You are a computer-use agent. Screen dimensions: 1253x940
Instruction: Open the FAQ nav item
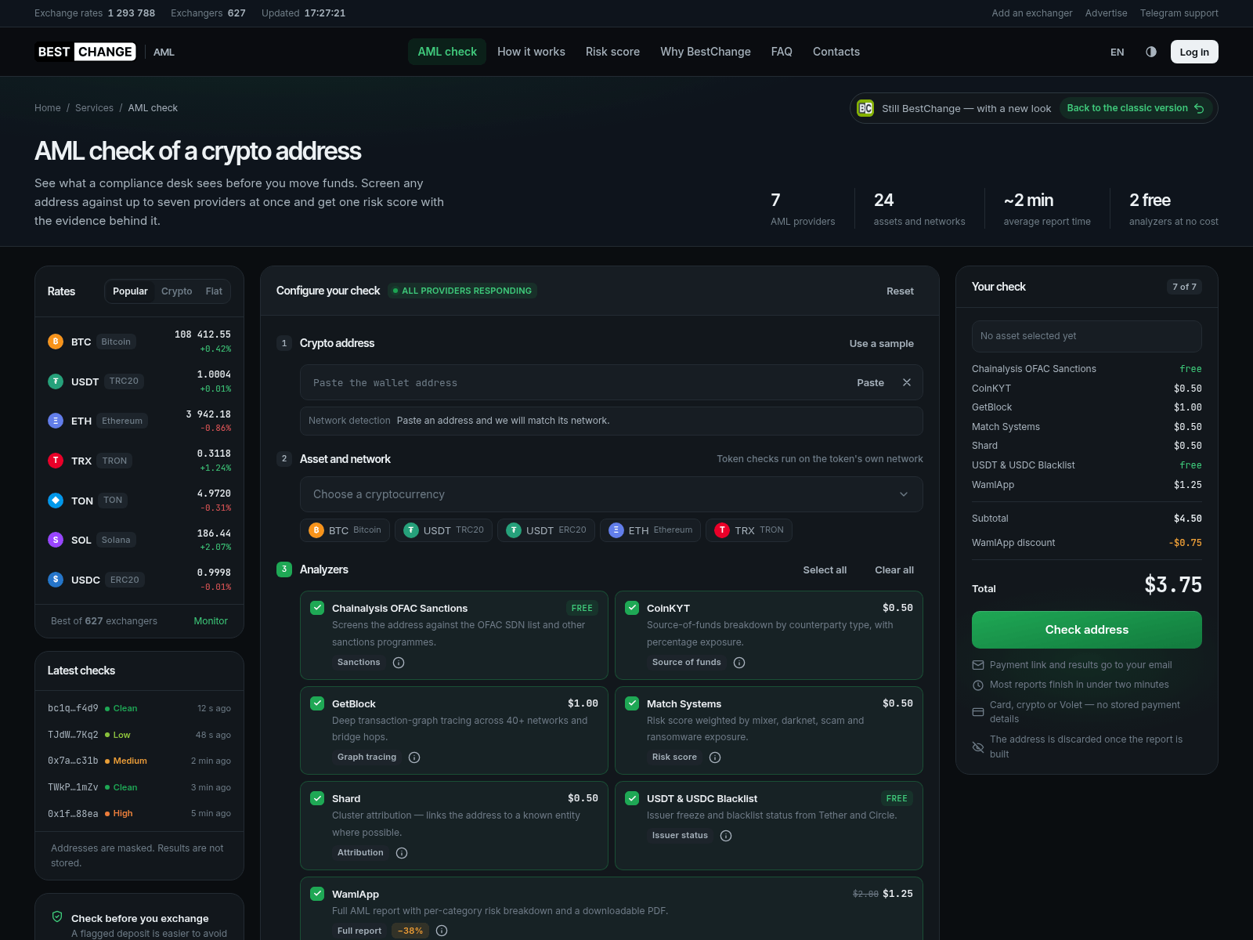click(x=782, y=52)
